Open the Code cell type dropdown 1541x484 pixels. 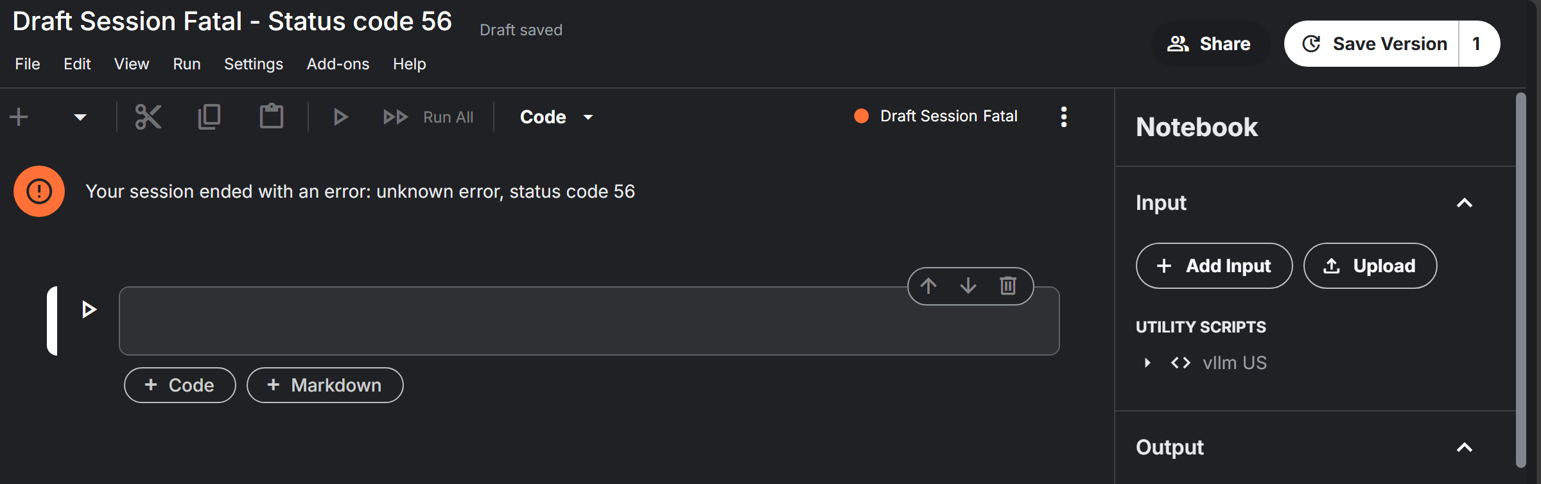tap(557, 117)
